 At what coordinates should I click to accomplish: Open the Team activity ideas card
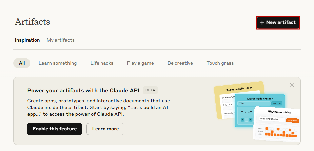coord(239,89)
